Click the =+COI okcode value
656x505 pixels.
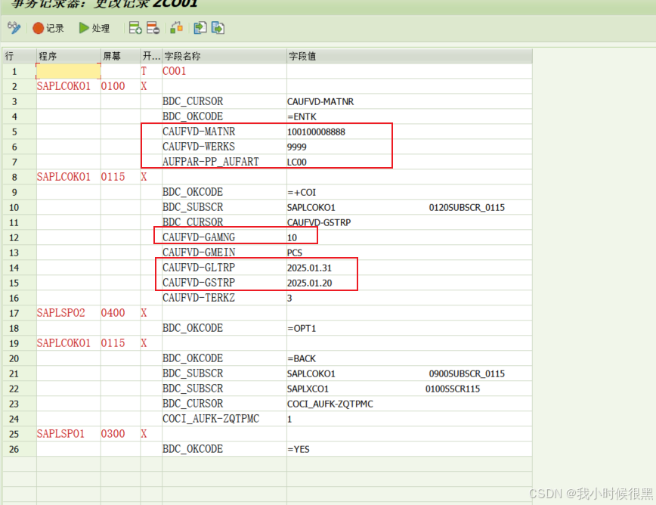[302, 193]
